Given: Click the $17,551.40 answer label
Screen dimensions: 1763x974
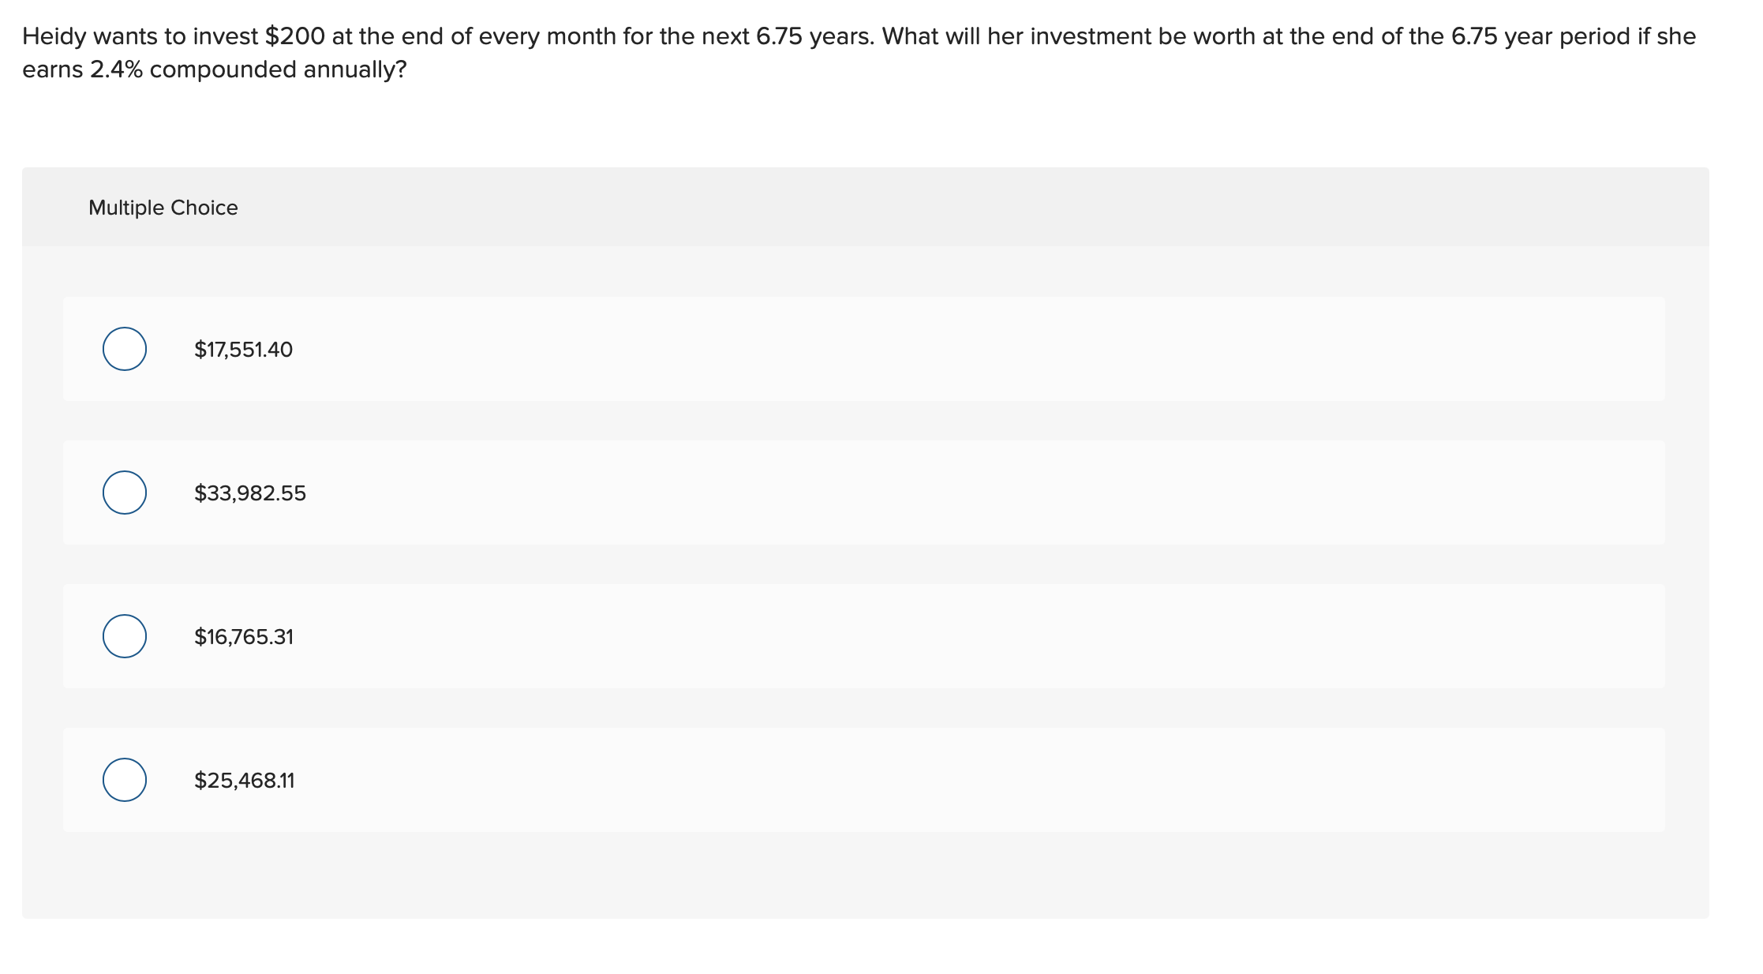Looking at the screenshot, I should click(x=243, y=350).
